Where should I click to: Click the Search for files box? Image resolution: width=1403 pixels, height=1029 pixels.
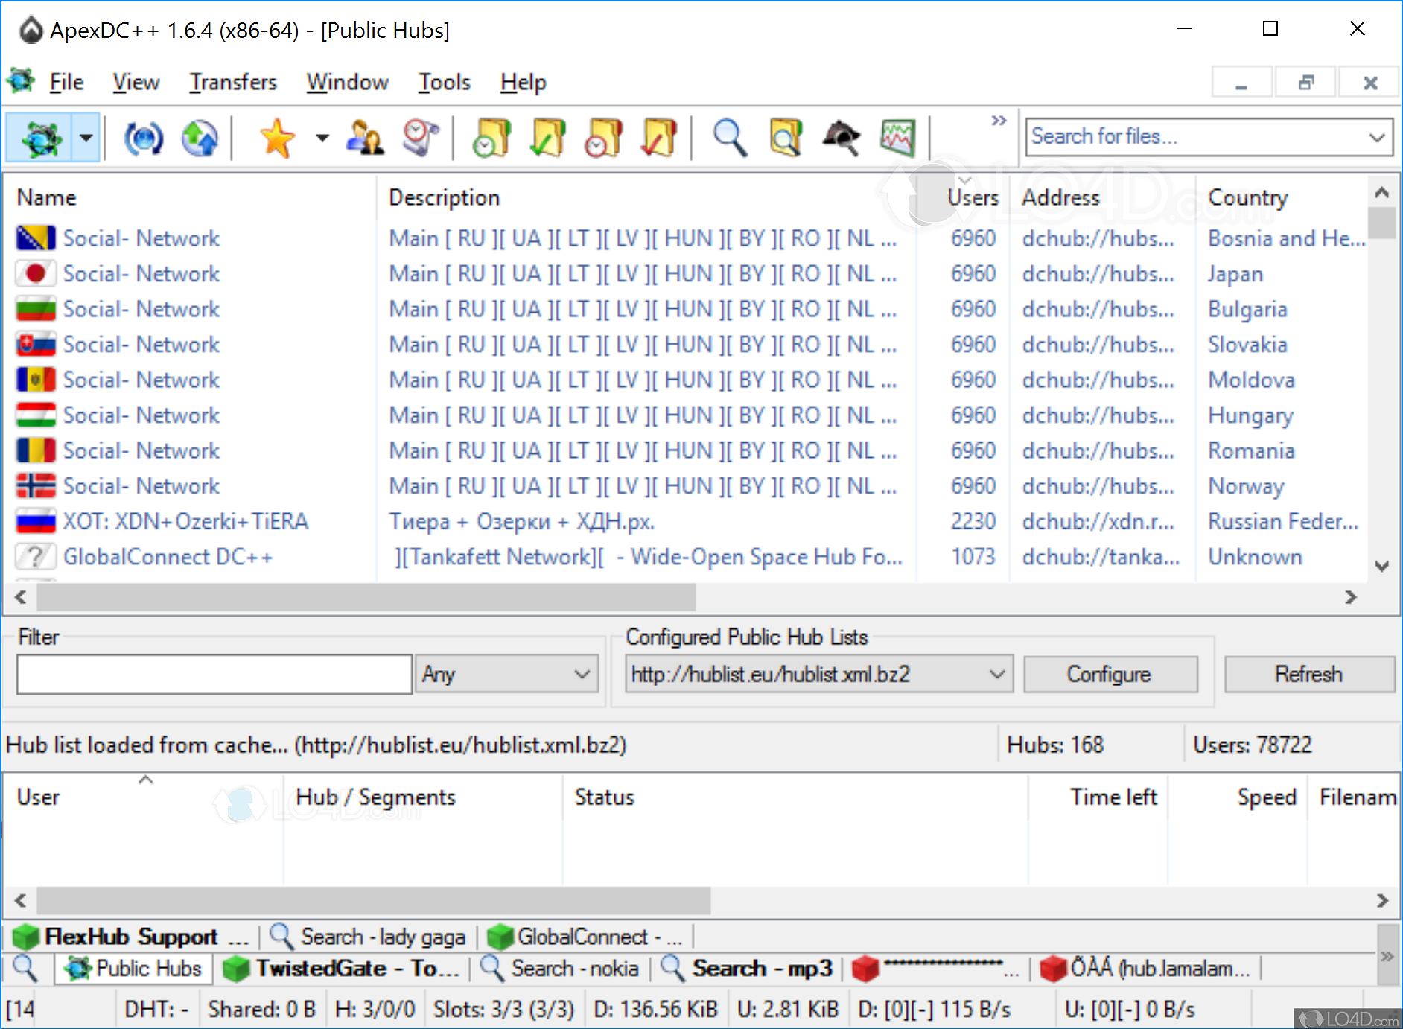point(1195,137)
